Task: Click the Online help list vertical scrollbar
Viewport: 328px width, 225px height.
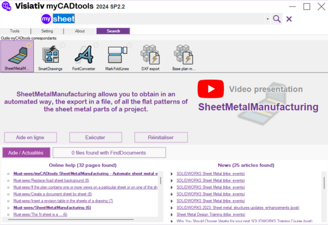Action: 161,181
